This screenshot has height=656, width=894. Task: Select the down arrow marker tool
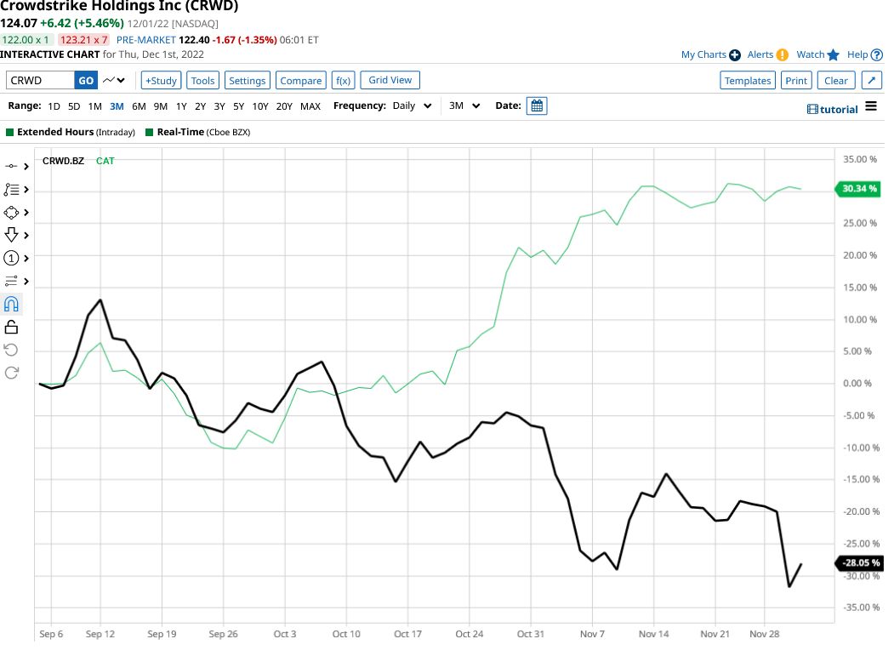tap(11, 235)
